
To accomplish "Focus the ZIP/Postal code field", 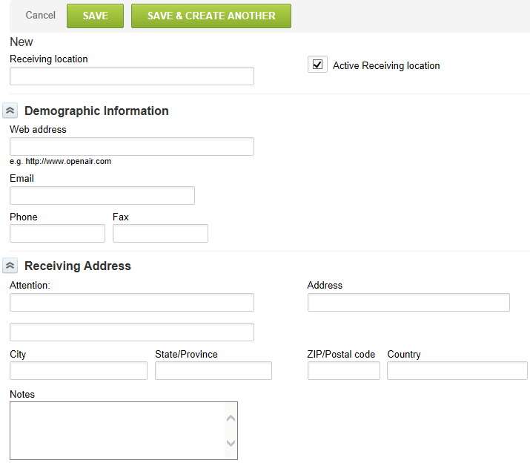I will (344, 370).
